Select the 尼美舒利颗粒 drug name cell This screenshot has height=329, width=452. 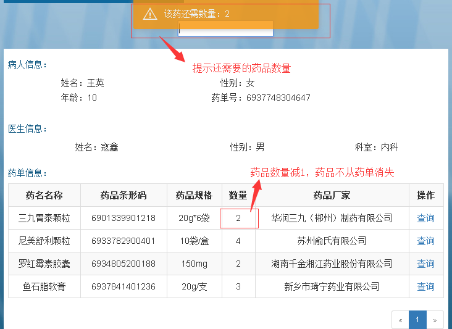(x=44, y=241)
